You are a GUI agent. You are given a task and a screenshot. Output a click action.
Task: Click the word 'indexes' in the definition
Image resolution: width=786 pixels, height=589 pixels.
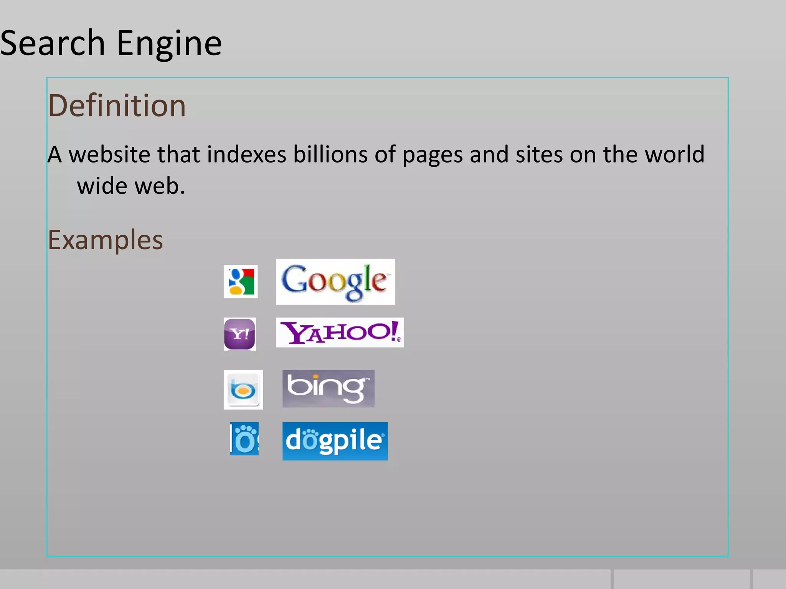point(247,155)
